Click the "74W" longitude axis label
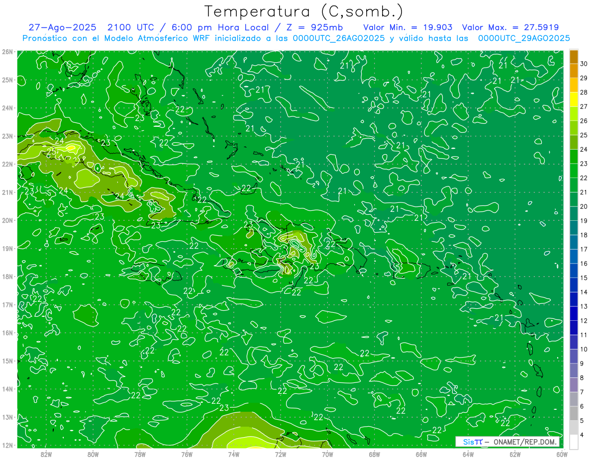The height and width of the screenshot is (461, 597). click(234, 454)
